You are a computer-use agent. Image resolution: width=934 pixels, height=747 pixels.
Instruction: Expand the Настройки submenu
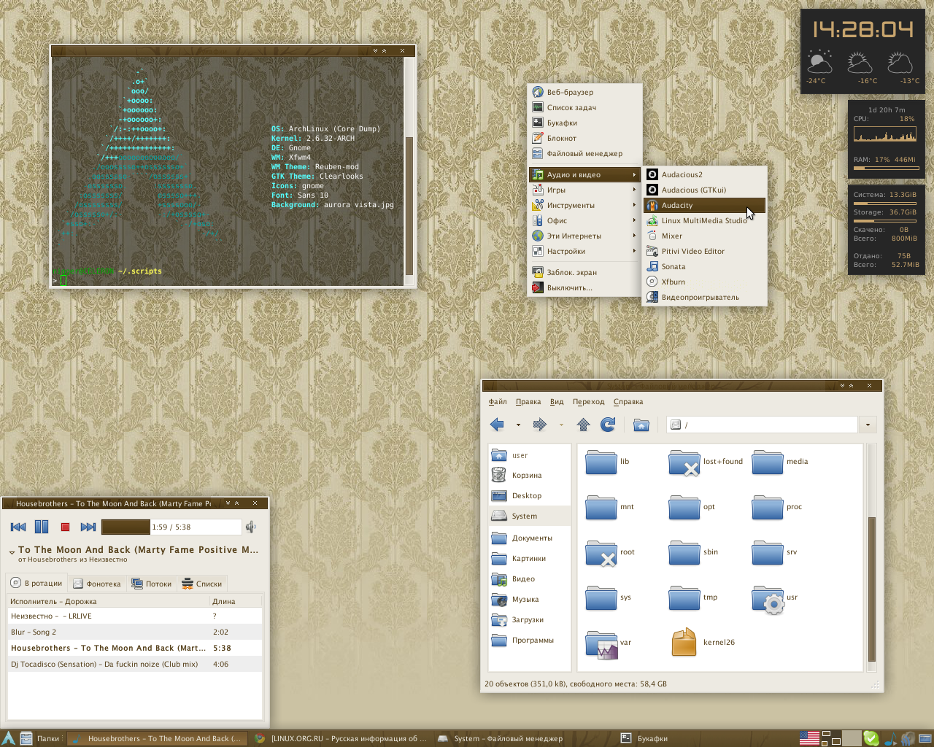point(584,251)
